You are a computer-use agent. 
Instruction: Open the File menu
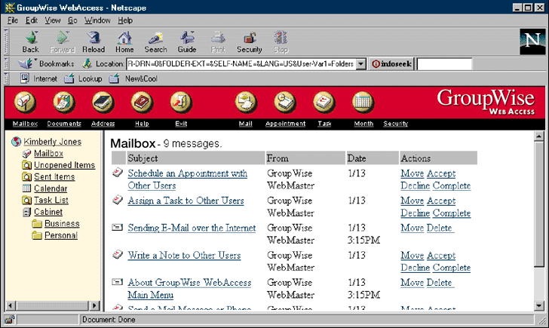click(x=13, y=20)
